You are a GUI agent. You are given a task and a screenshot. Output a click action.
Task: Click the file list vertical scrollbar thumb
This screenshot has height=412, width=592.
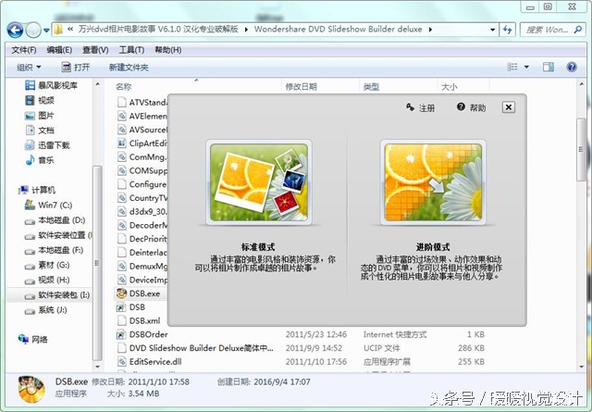click(581, 149)
